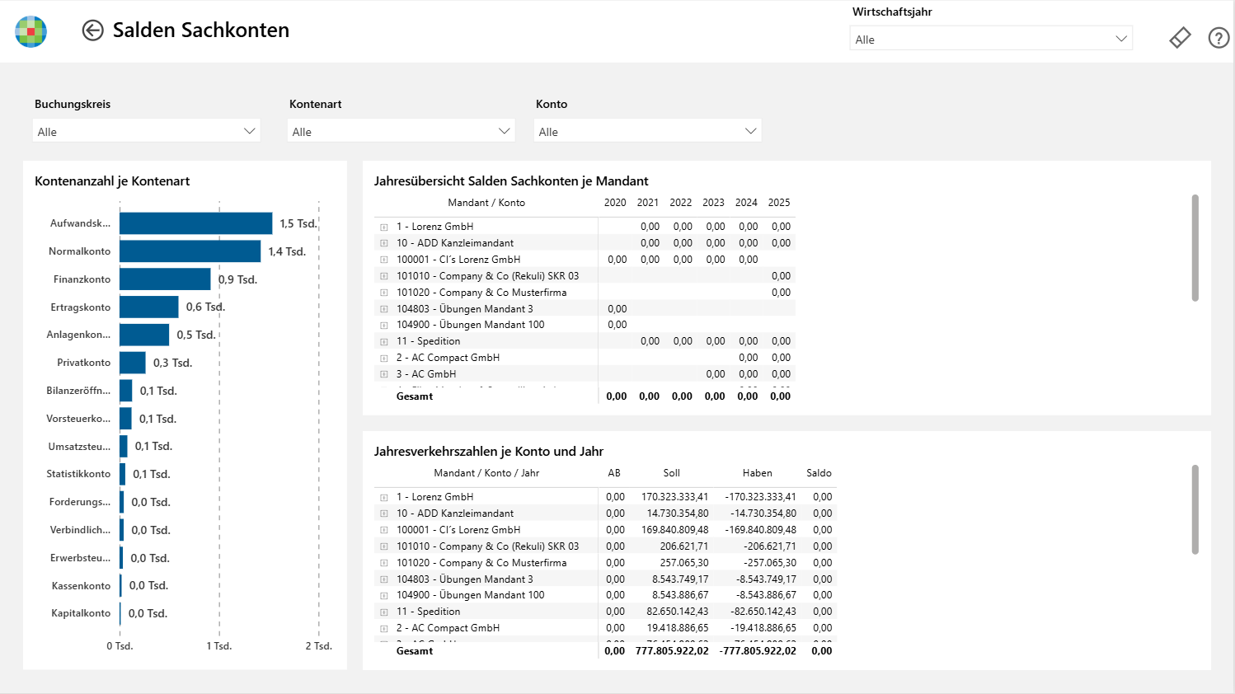
Task: Expand 11 - Spedition in Jahresübersicht table
Action: click(384, 341)
